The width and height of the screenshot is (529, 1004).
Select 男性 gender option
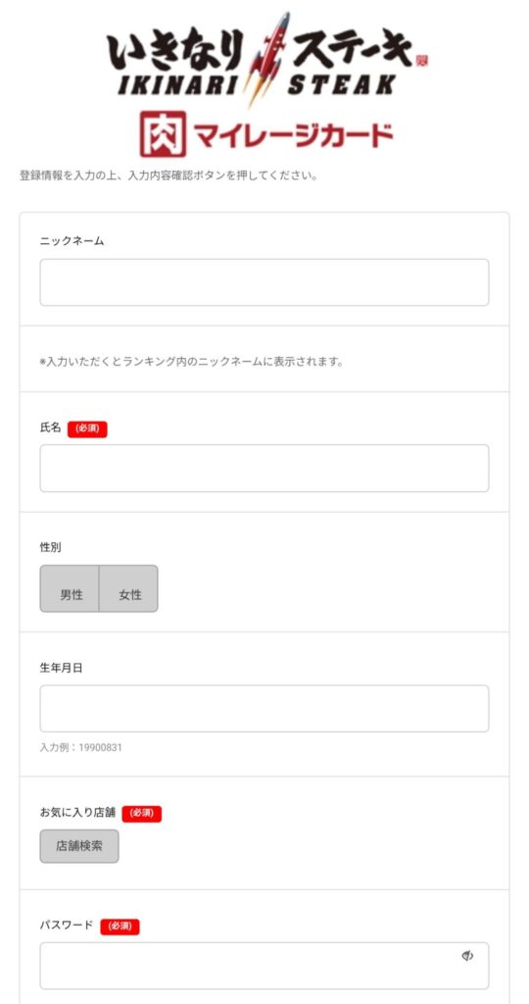[70, 588]
